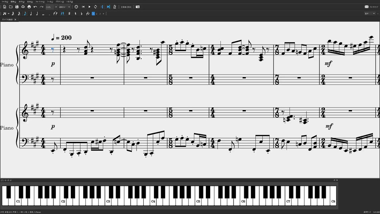
Task: Create a new score with the toolbar icon
Action: pos(5,7)
